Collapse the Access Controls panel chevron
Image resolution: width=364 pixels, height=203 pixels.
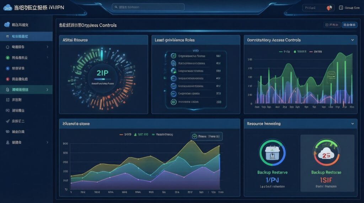(x=352, y=40)
